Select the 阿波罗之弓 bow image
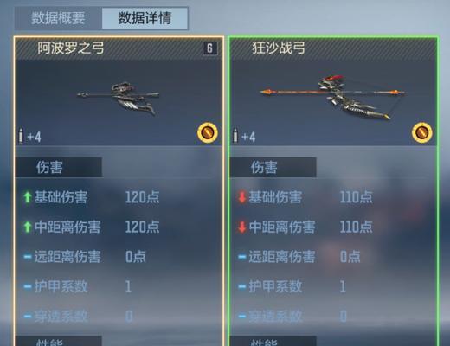 (x=119, y=98)
